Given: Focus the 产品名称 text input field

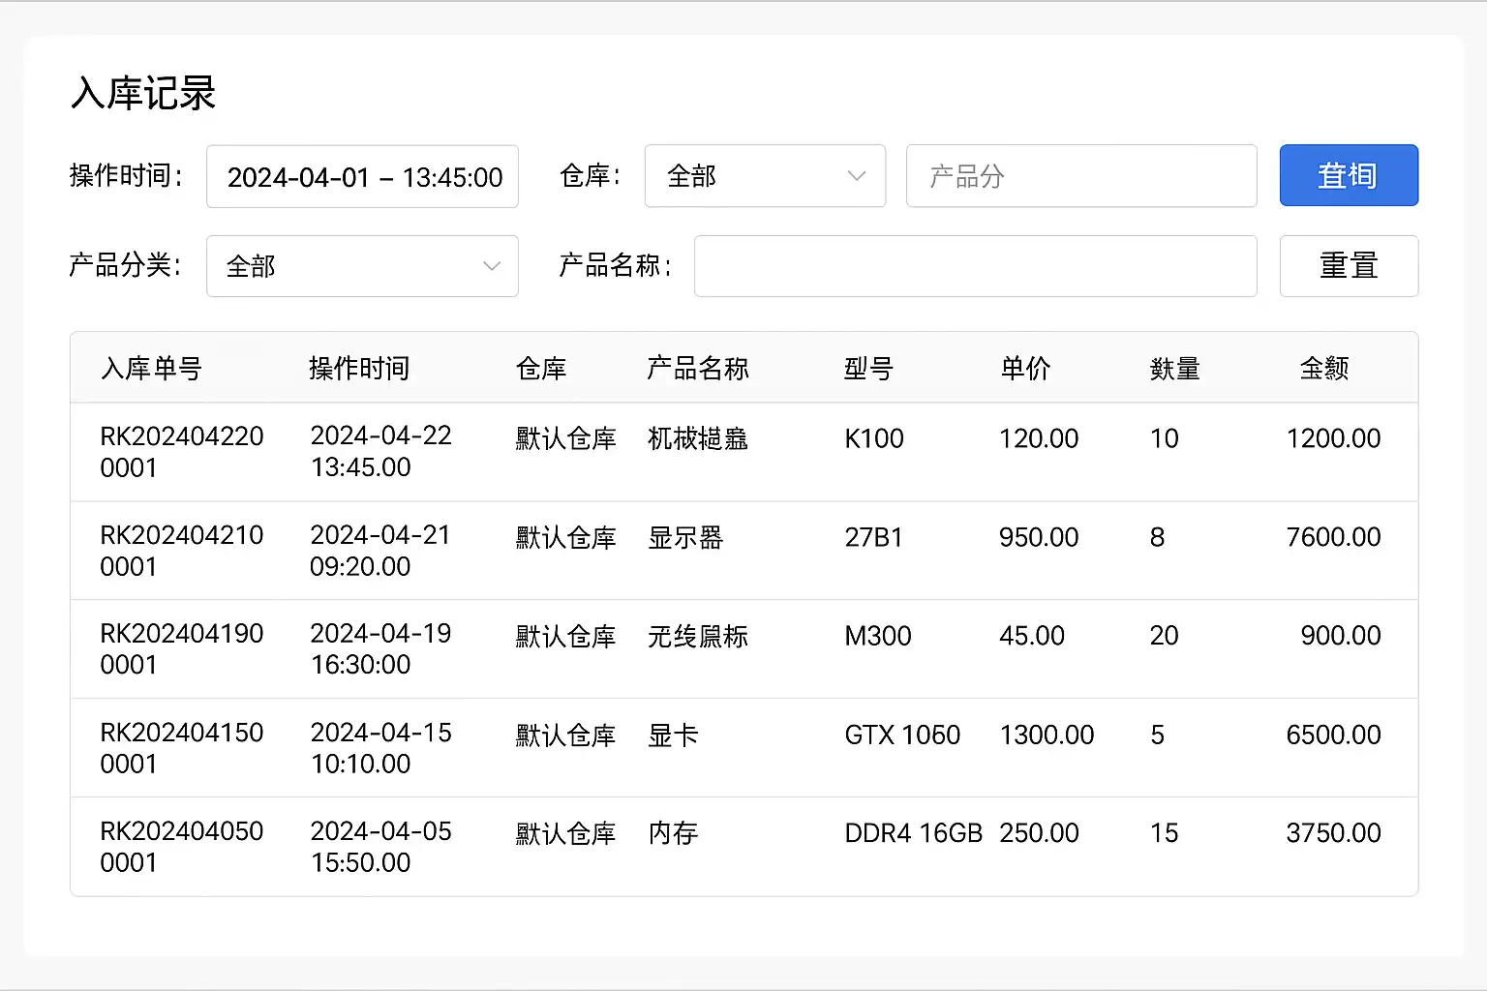Looking at the screenshot, I should [x=975, y=266].
